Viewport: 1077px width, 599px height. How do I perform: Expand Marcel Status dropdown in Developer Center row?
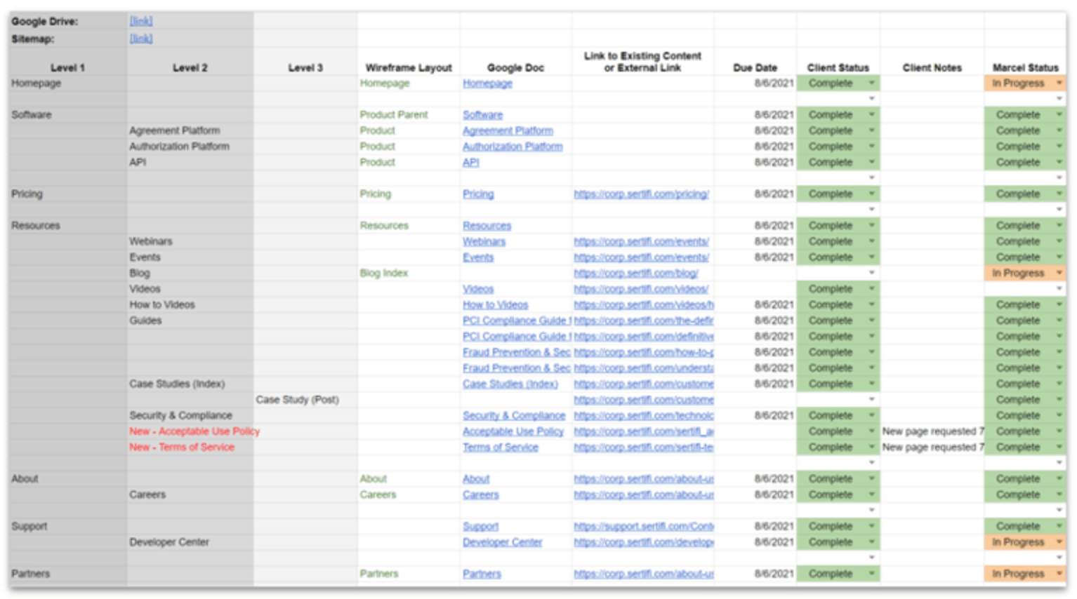click(1059, 542)
